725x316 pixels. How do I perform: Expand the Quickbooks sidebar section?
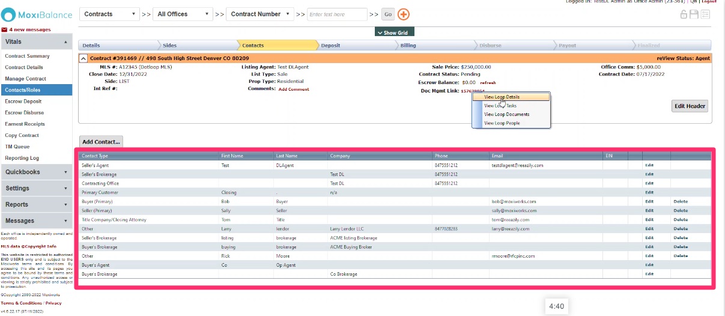[x=36, y=172]
